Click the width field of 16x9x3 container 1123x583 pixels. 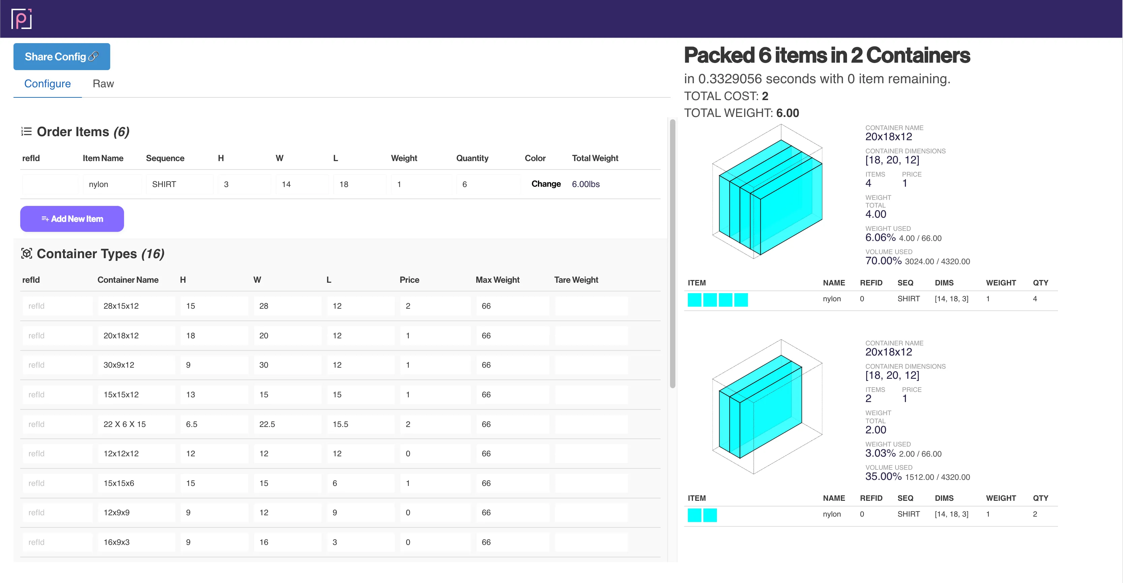287,542
